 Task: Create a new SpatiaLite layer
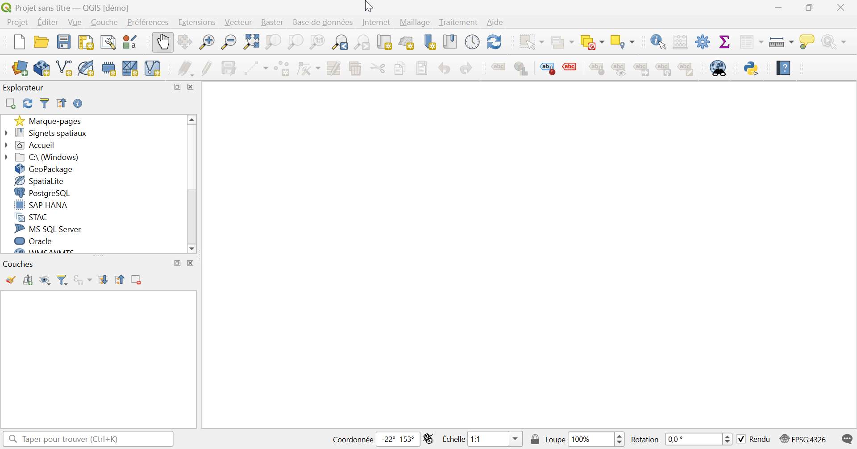pyautogui.click(x=87, y=69)
